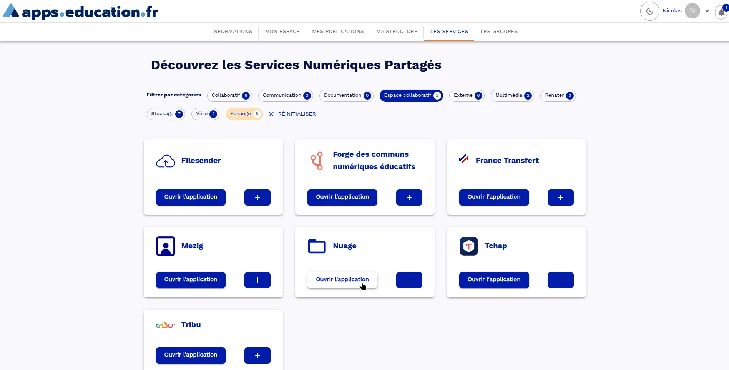Click the Nuage card title
729x370 pixels.
click(x=345, y=246)
